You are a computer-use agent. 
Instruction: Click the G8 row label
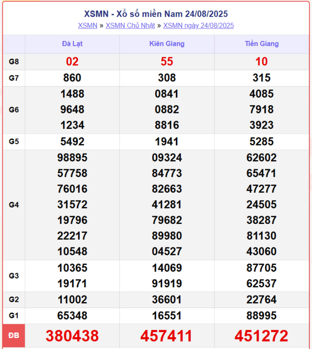coord(14,62)
